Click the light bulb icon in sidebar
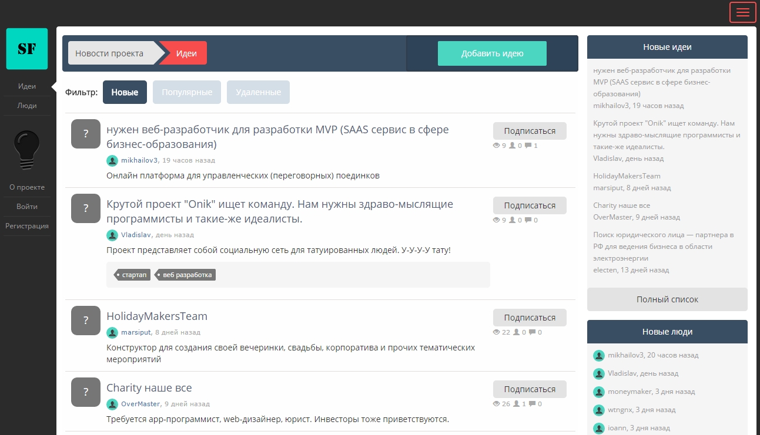Viewport: 760px width, 435px height. (x=26, y=150)
